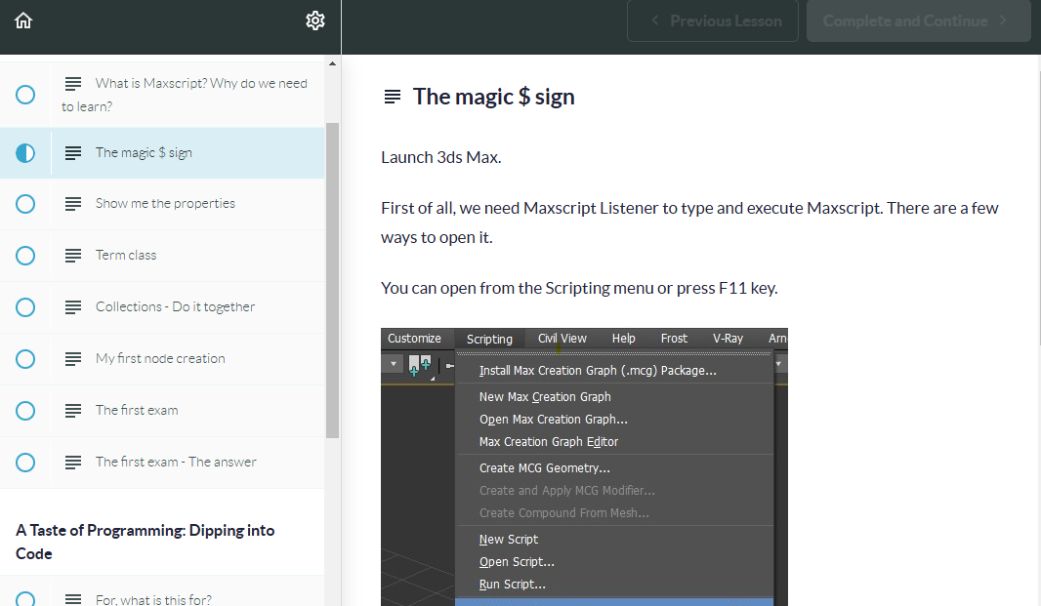Viewport: 1041px width, 606px height.
Task: Click the Frost menu in the 3ds Max screenshot
Action: coord(674,339)
